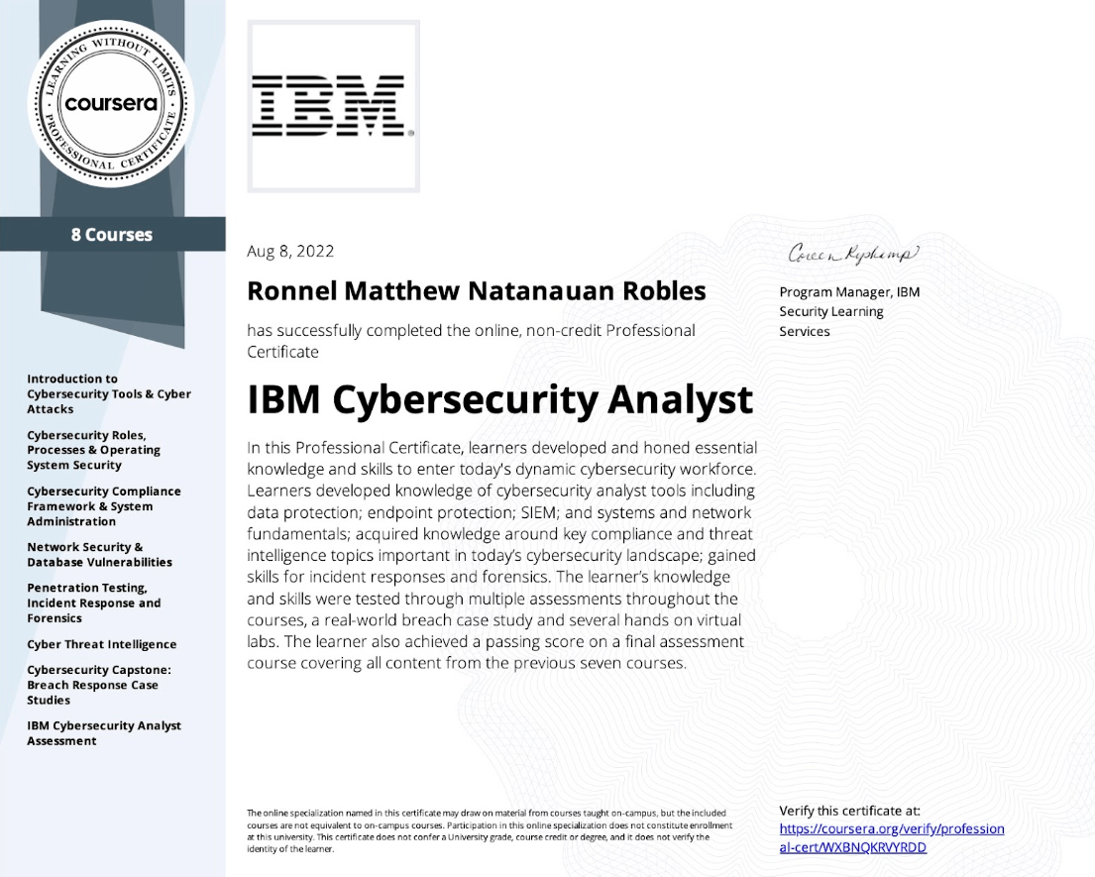Click the name 'Ronnel Matthew Natanauan Robles'

(x=477, y=291)
